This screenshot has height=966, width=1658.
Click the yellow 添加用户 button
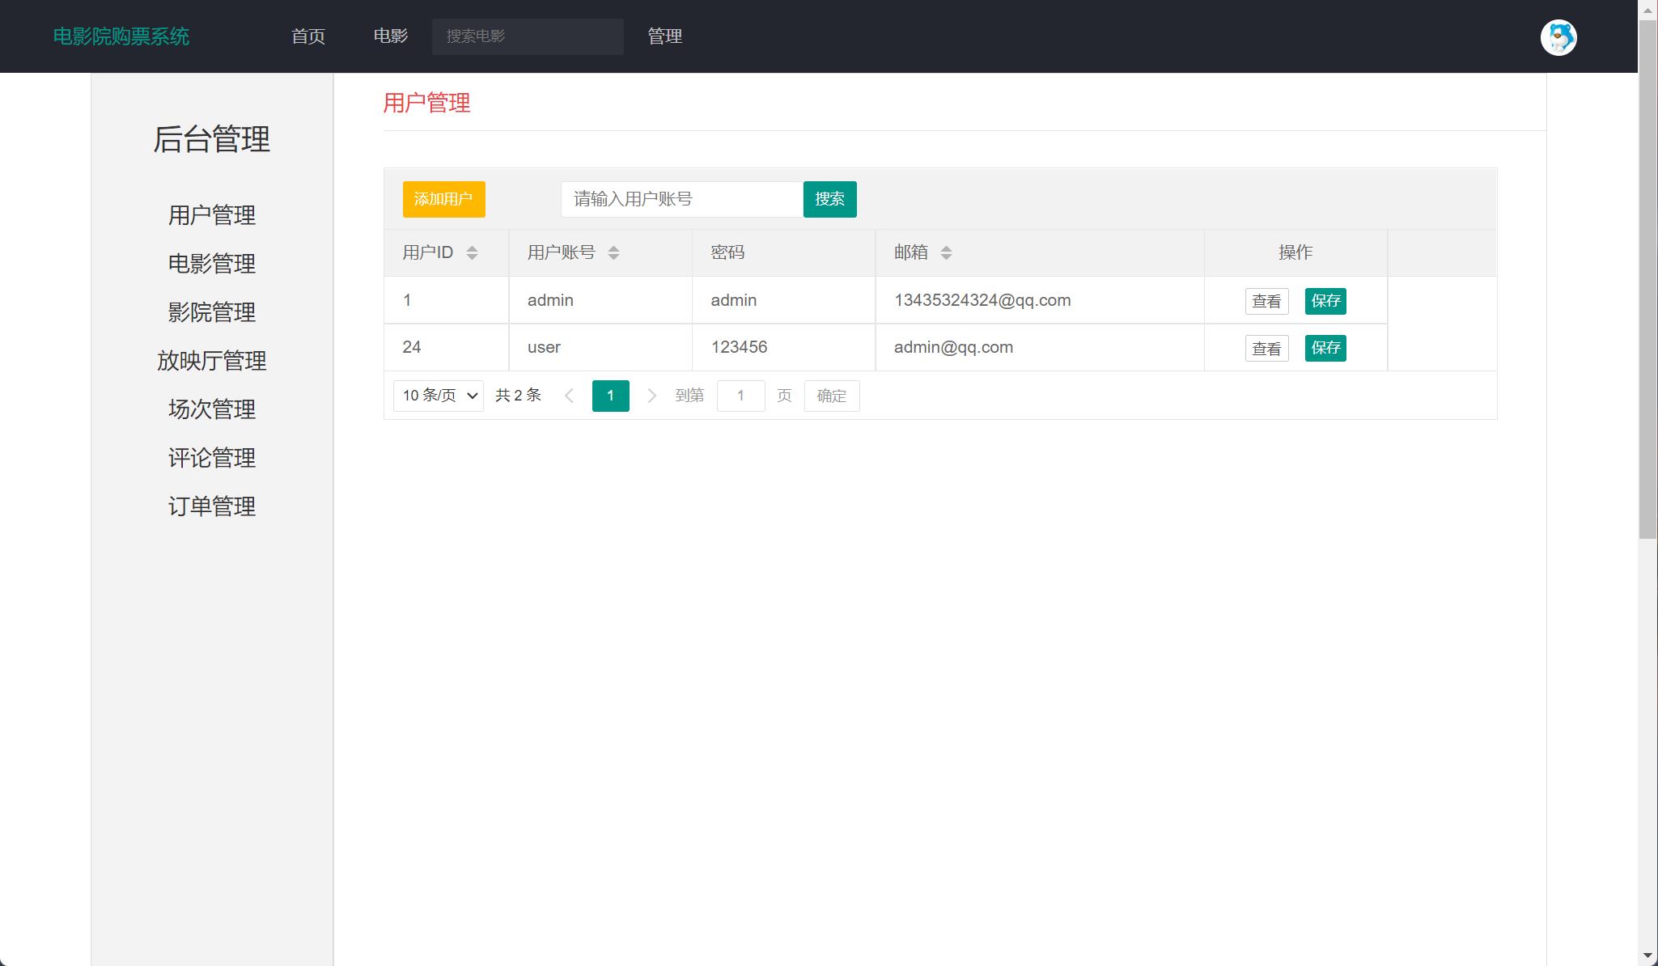444,199
